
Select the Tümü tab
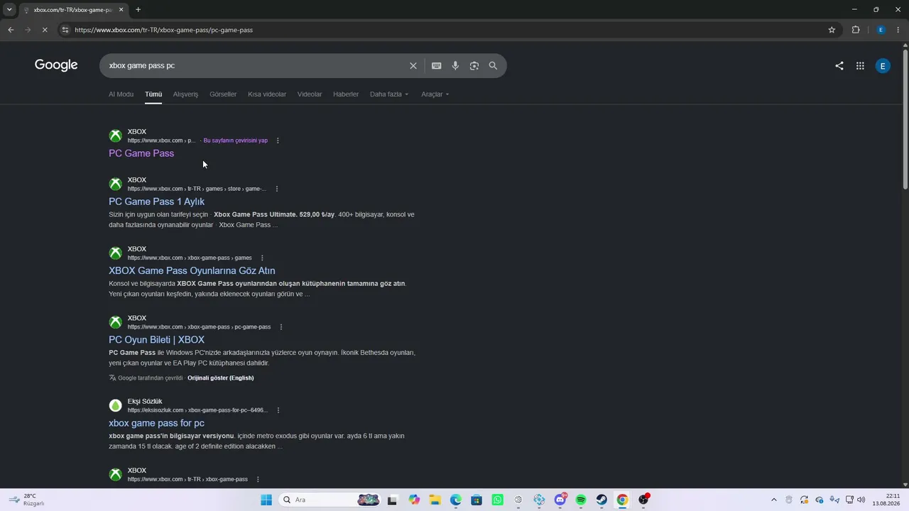pyautogui.click(x=153, y=94)
